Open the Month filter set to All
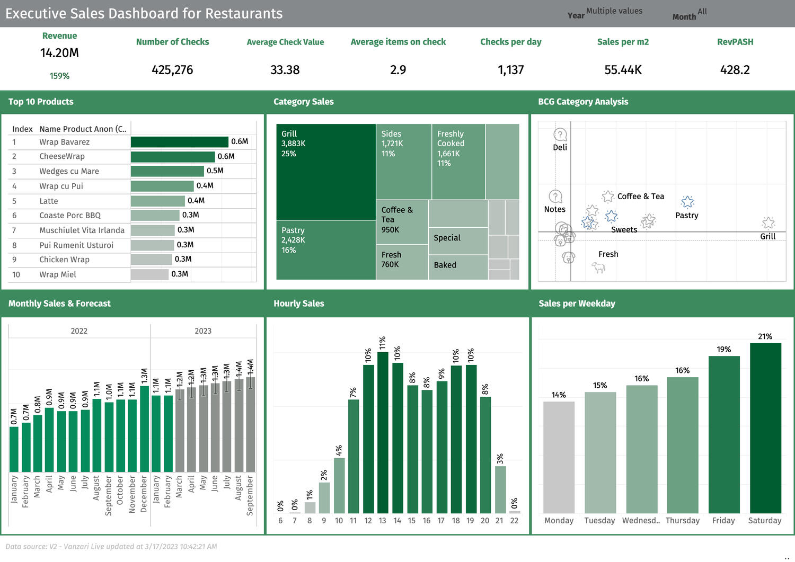The image size is (795, 562). pyautogui.click(x=702, y=12)
